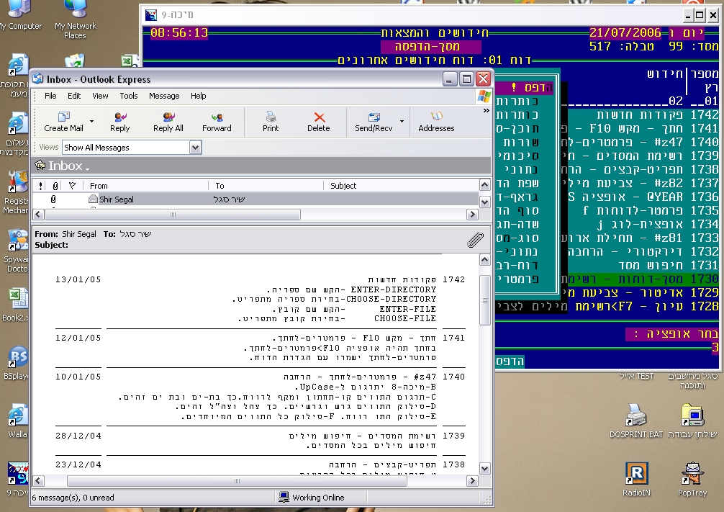
Task: Open the Message menu
Action: tap(164, 96)
